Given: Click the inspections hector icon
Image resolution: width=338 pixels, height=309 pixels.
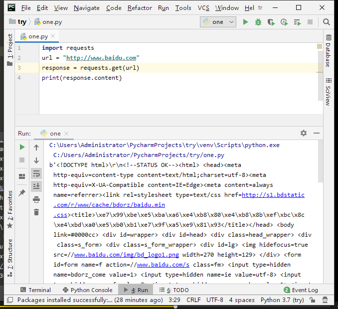Looking at the screenshot, I should click(x=325, y=300).
